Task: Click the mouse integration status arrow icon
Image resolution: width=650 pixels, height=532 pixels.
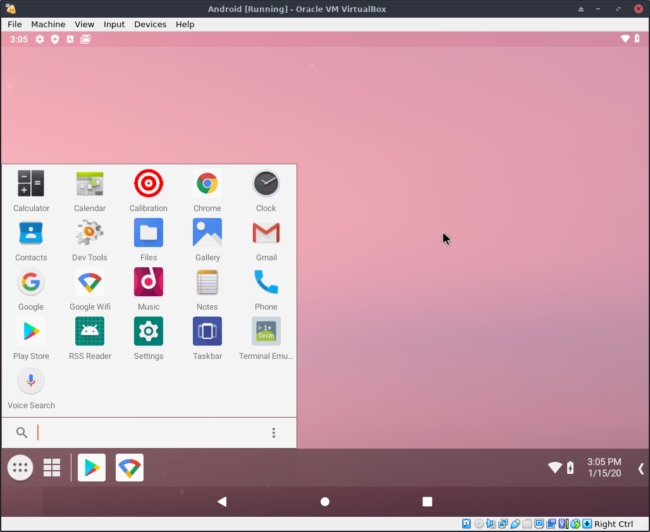Action: tap(575, 524)
